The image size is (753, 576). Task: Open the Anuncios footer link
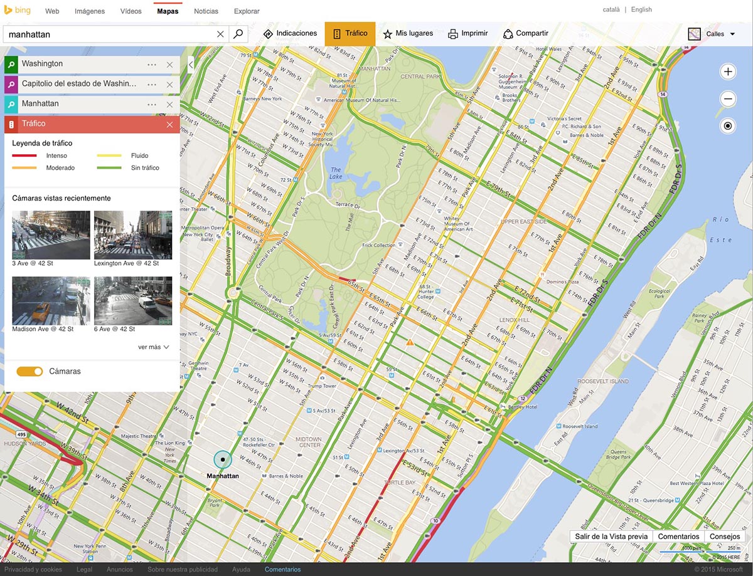[x=120, y=569]
